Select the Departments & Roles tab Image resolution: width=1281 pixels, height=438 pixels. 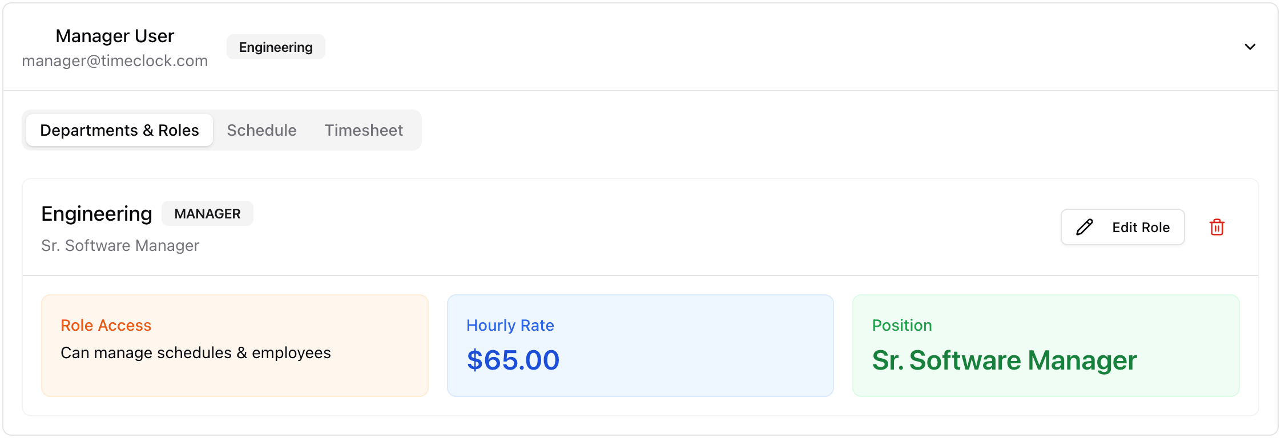[x=119, y=130]
